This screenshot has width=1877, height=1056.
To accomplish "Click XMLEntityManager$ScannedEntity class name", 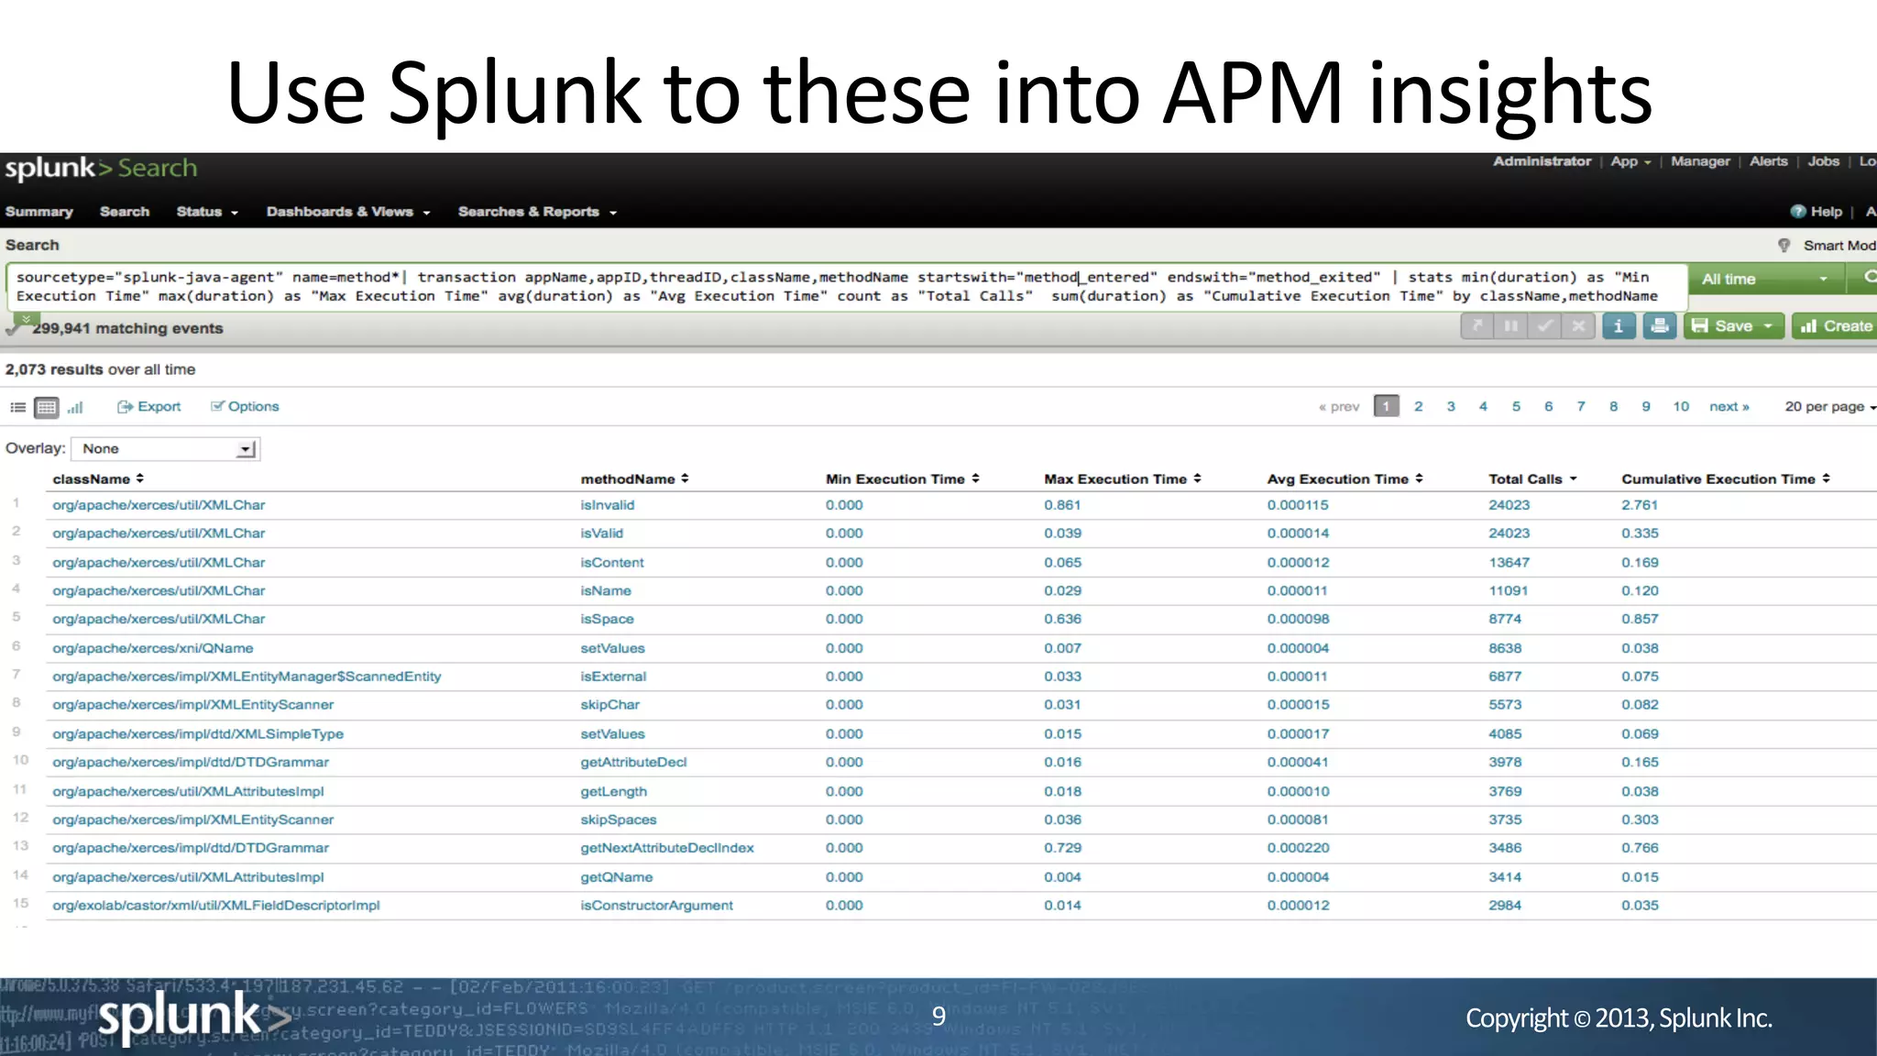I will tap(247, 676).
